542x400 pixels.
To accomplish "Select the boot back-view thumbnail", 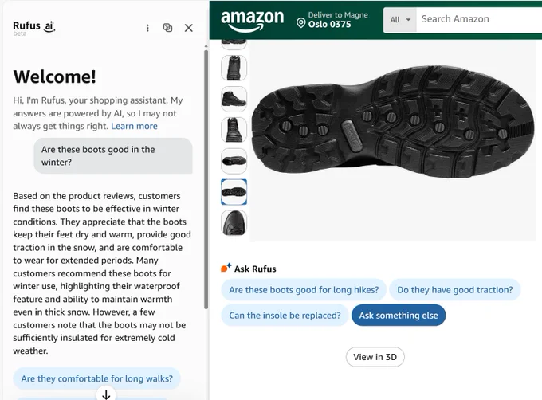I will (234, 68).
